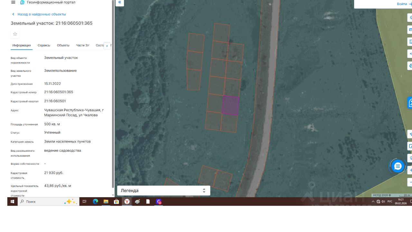Open the share map tool
This screenshot has height=232, width=412.
point(410,53)
